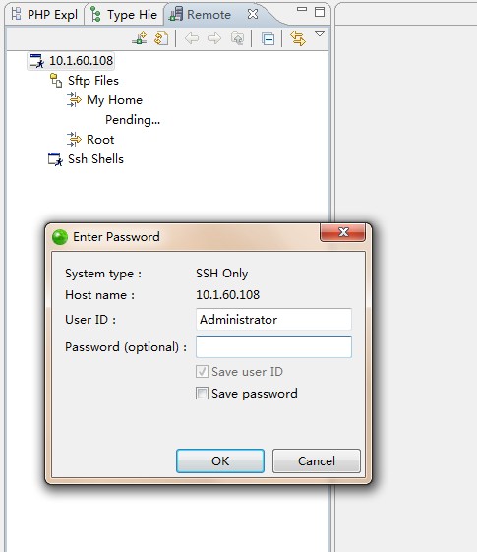Select the Root filter item
Screen dimensions: 477x552
(x=100, y=140)
